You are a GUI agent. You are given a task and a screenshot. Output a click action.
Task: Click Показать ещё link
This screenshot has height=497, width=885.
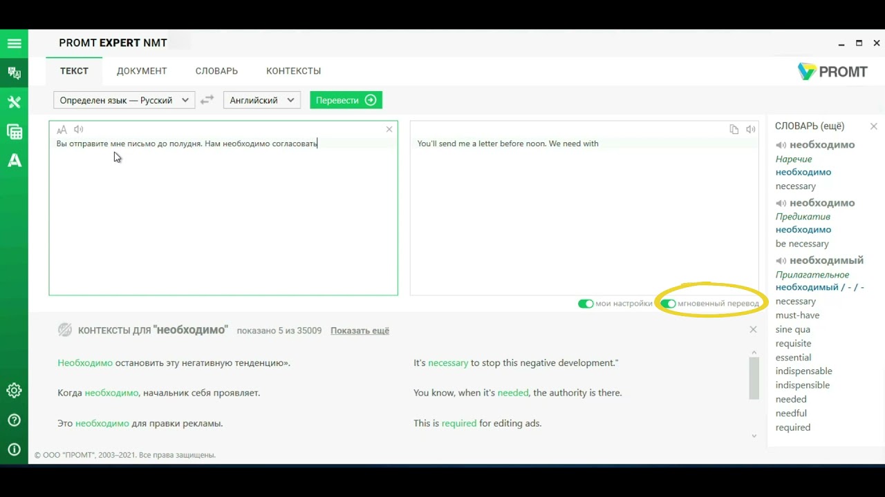[x=360, y=331]
